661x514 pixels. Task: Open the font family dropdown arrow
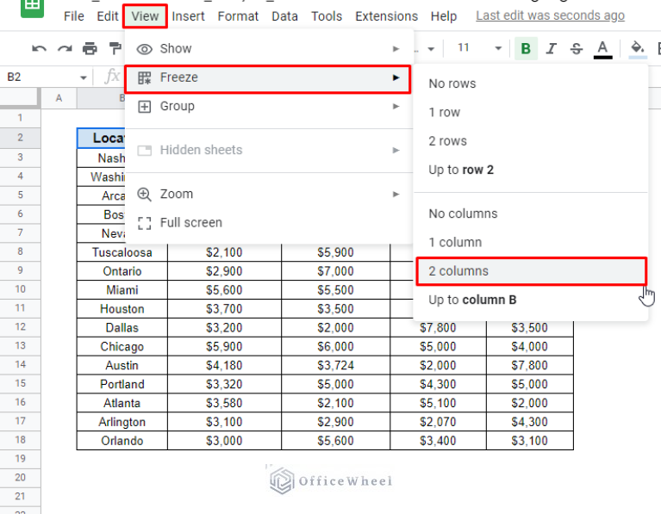point(431,49)
